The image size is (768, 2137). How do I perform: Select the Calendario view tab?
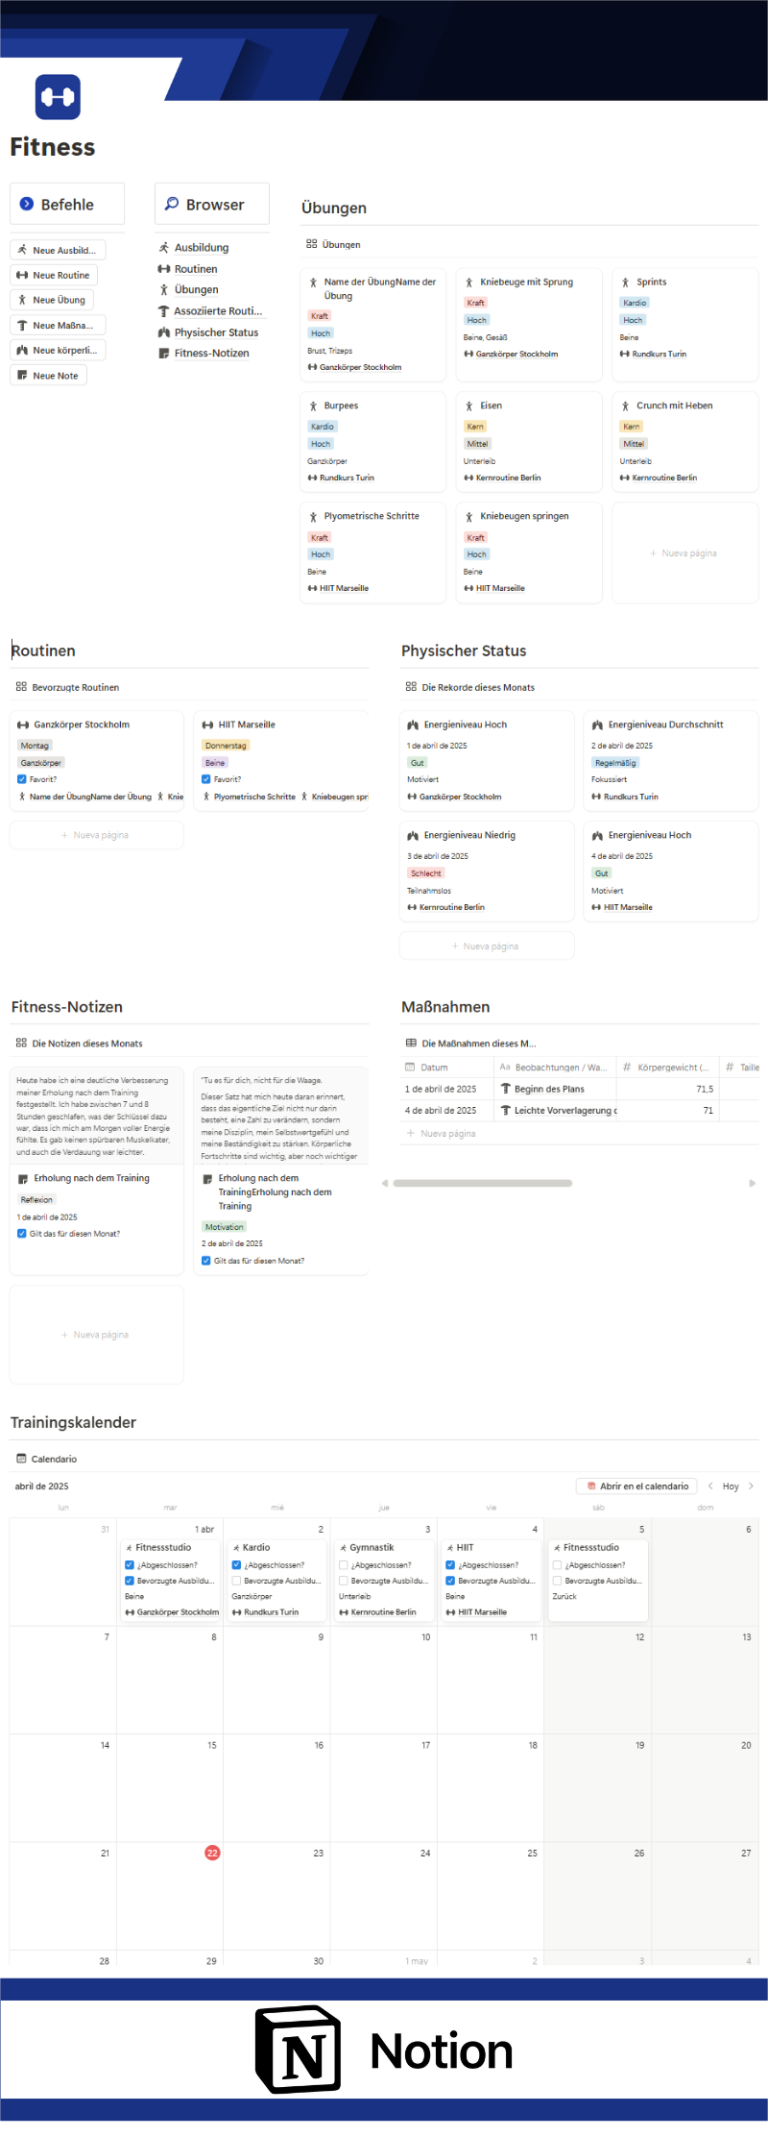coord(46,1459)
